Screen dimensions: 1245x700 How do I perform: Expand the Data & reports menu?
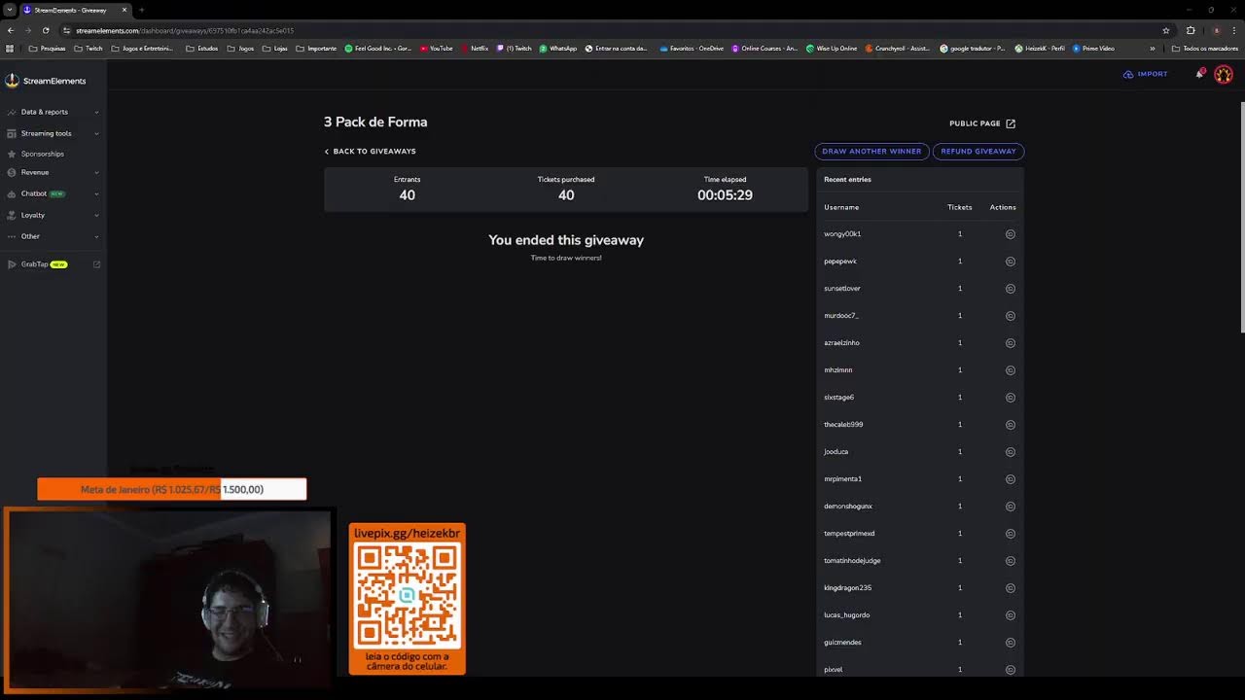pos(53,112)
